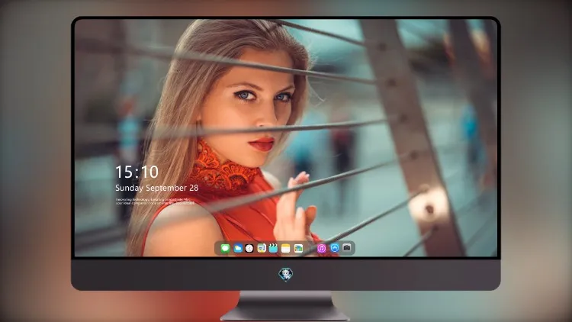This screenshot has width=572, height=322.
Task: Click the logo on the monitor chin
Action: click(286, 274)
